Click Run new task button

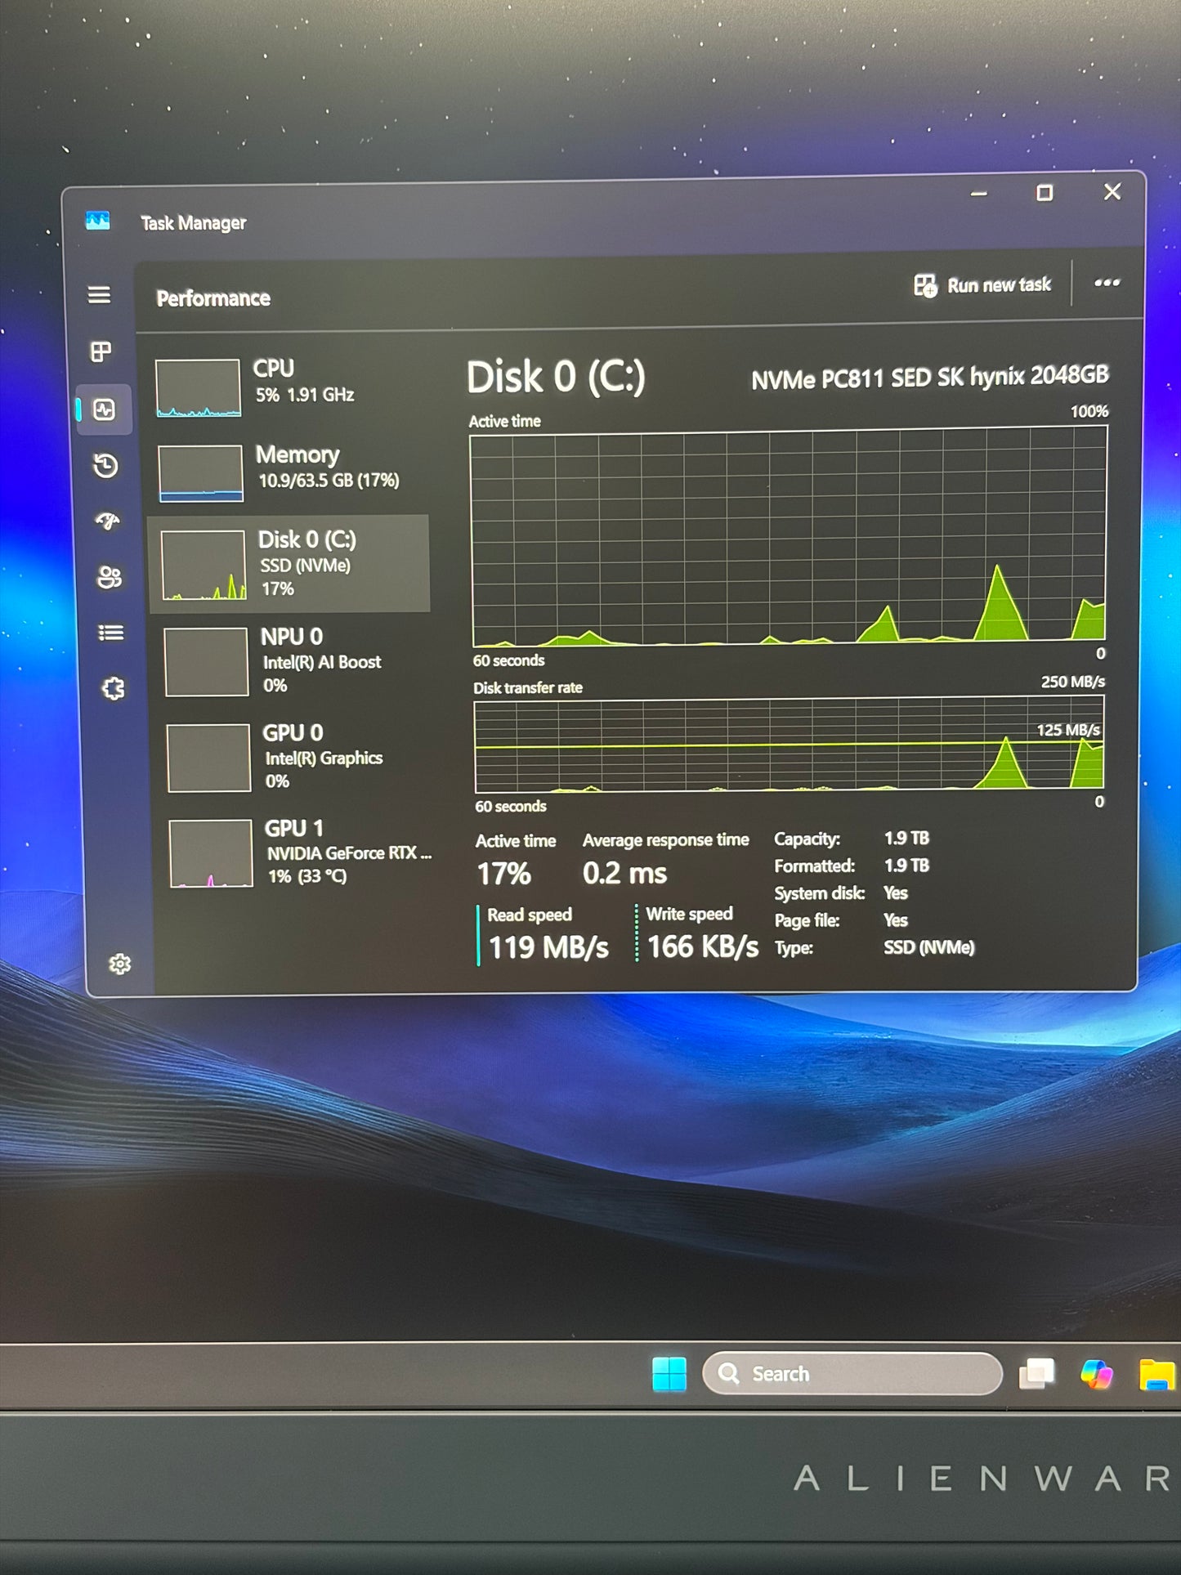pos(982,285)
